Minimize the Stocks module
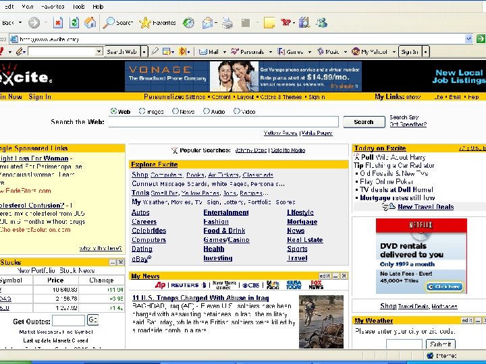This screenshot has height=364, width=486. (113, 262)
